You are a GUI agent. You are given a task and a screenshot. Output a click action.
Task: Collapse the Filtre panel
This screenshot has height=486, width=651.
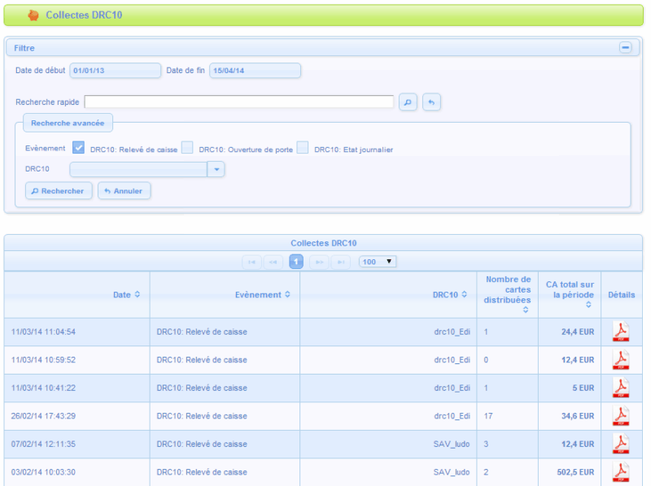click(625, 48)
